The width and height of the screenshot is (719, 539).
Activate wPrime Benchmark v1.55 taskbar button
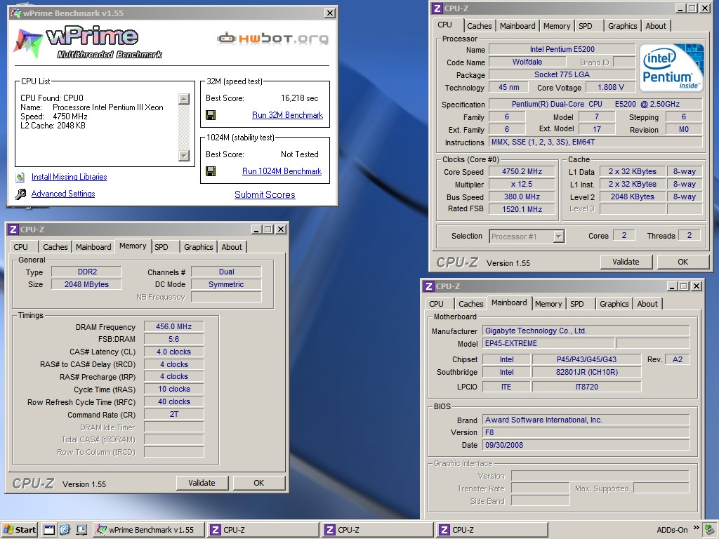(x=147, y=530)
